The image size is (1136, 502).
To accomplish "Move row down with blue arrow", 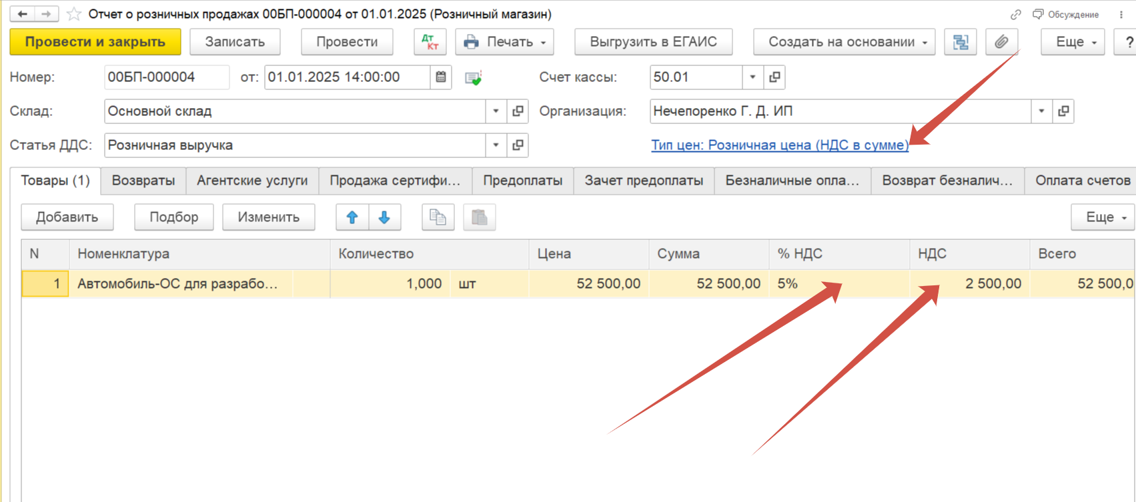I will (x=384, y=217).
